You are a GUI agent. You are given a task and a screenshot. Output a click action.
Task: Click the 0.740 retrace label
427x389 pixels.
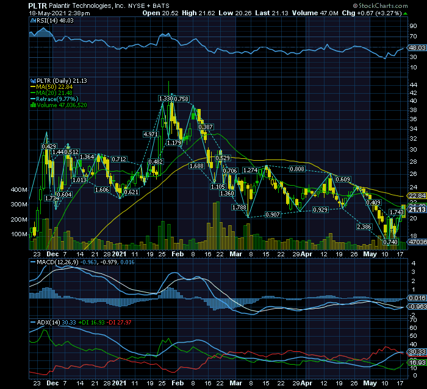(390, 242)
